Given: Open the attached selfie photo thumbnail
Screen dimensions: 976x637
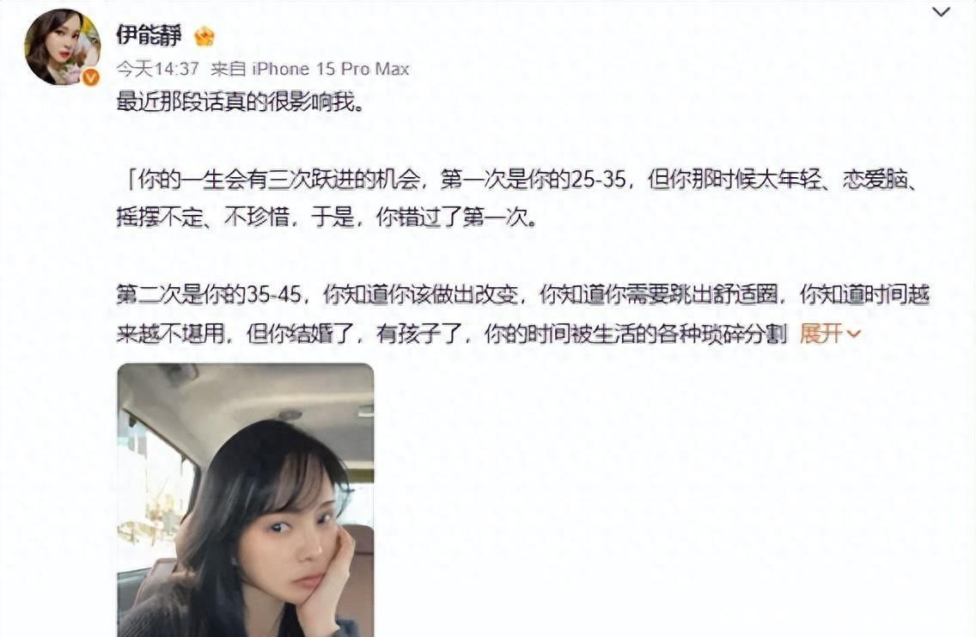Looking at the screenshot, I should pyautogui.click(x=245, y=500).
